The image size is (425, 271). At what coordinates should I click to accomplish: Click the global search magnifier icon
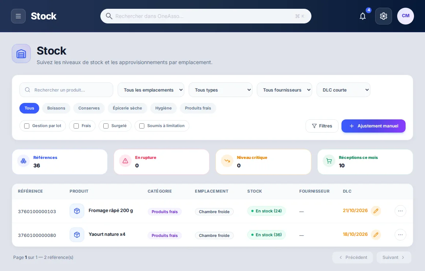(109, 16)
